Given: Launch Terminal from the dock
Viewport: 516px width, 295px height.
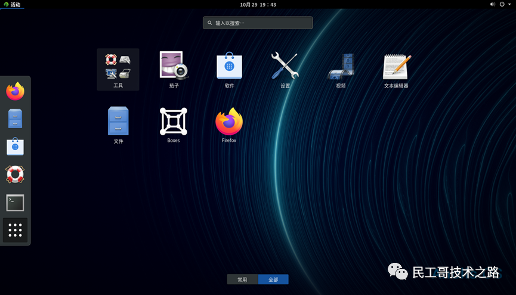Looking at the screenshot, I should (x=15, y=203).
